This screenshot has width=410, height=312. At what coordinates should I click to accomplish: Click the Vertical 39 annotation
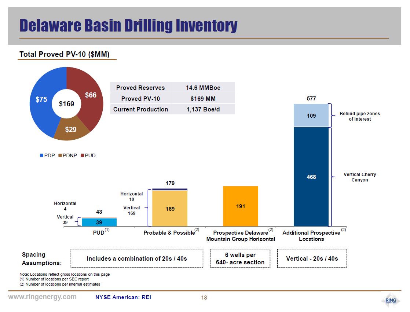tap(65, 220)
